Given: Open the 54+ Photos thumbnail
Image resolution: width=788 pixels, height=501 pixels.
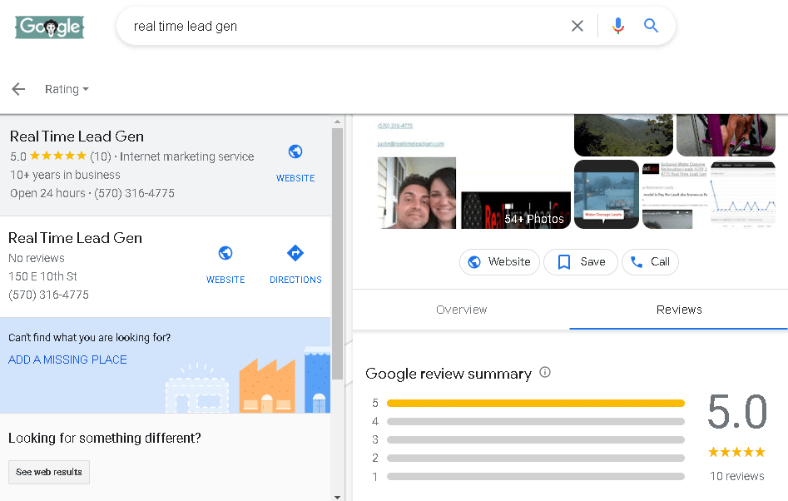Looking at the screenshot, I should [x=516, y=210].
